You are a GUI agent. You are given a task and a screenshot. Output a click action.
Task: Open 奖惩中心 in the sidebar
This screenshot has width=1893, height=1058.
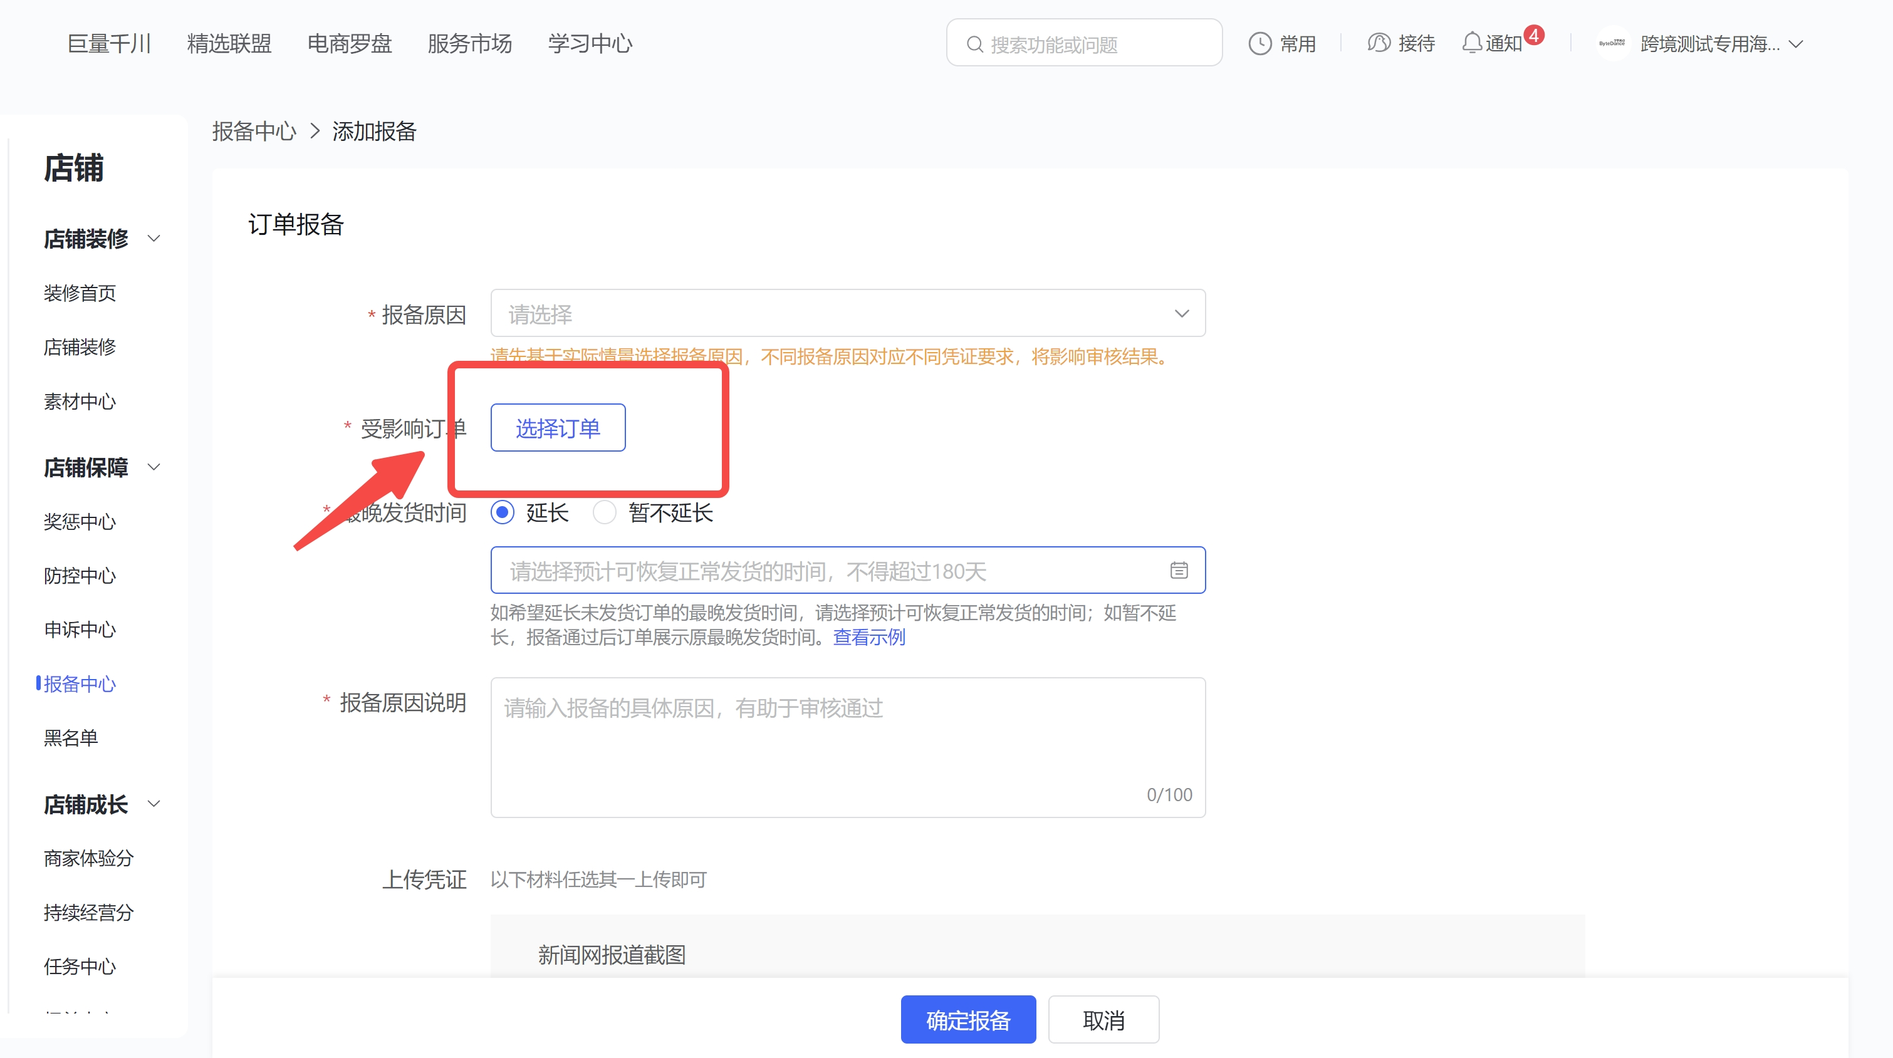pyautogui.click(x=80, y=522)
